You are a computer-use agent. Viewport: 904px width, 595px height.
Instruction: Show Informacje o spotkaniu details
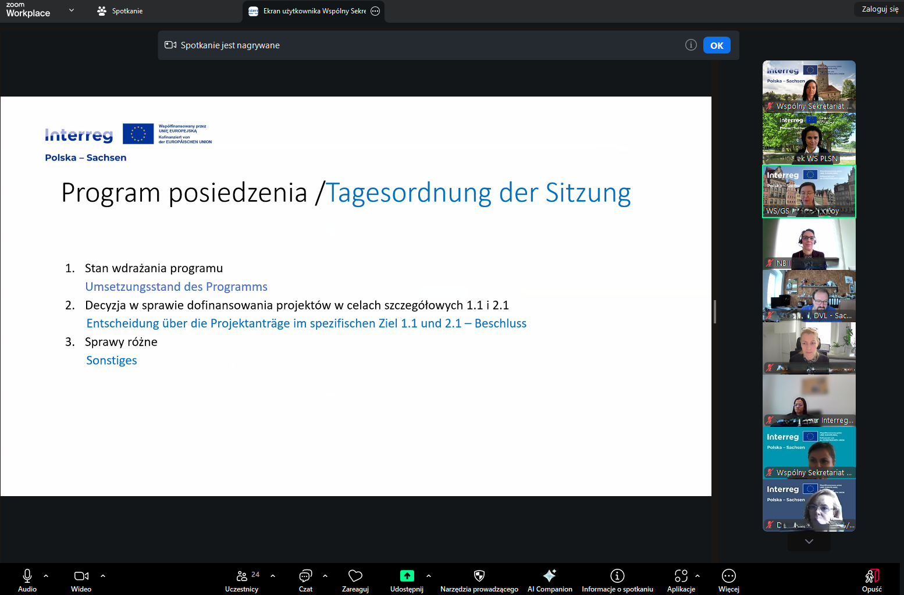point(617,580)
